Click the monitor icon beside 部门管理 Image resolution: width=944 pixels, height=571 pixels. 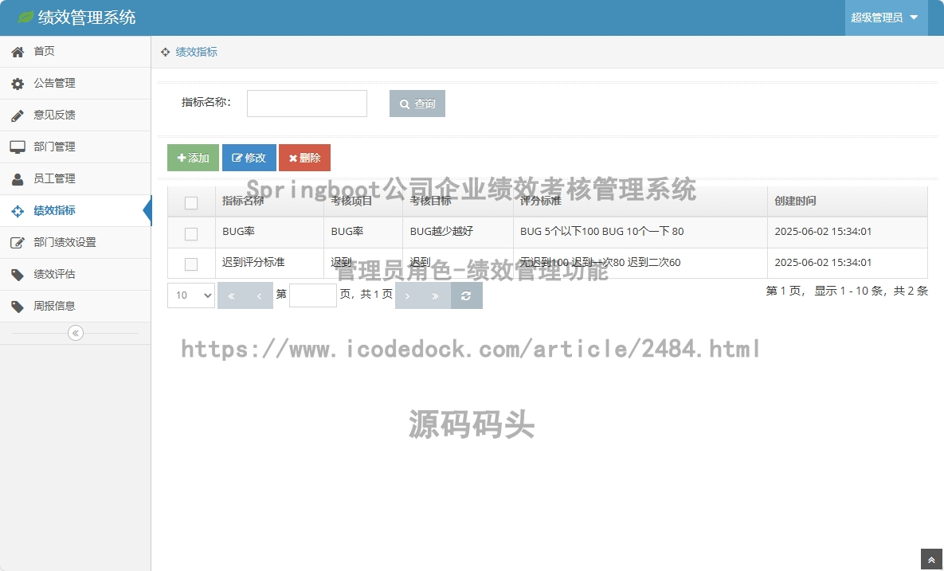(x=18, y=147)
